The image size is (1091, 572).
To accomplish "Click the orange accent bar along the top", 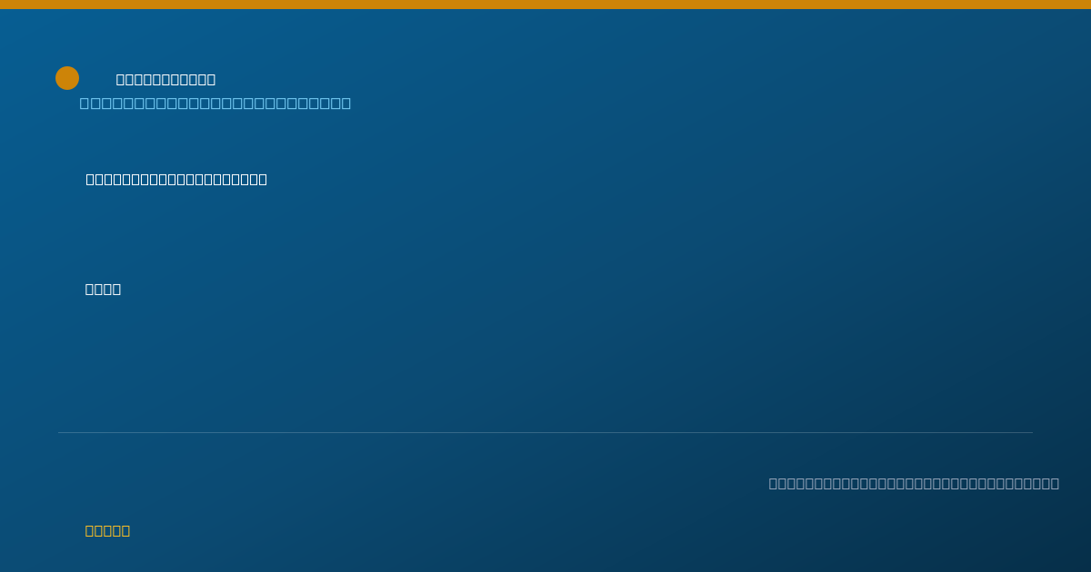I will (545, 5).
